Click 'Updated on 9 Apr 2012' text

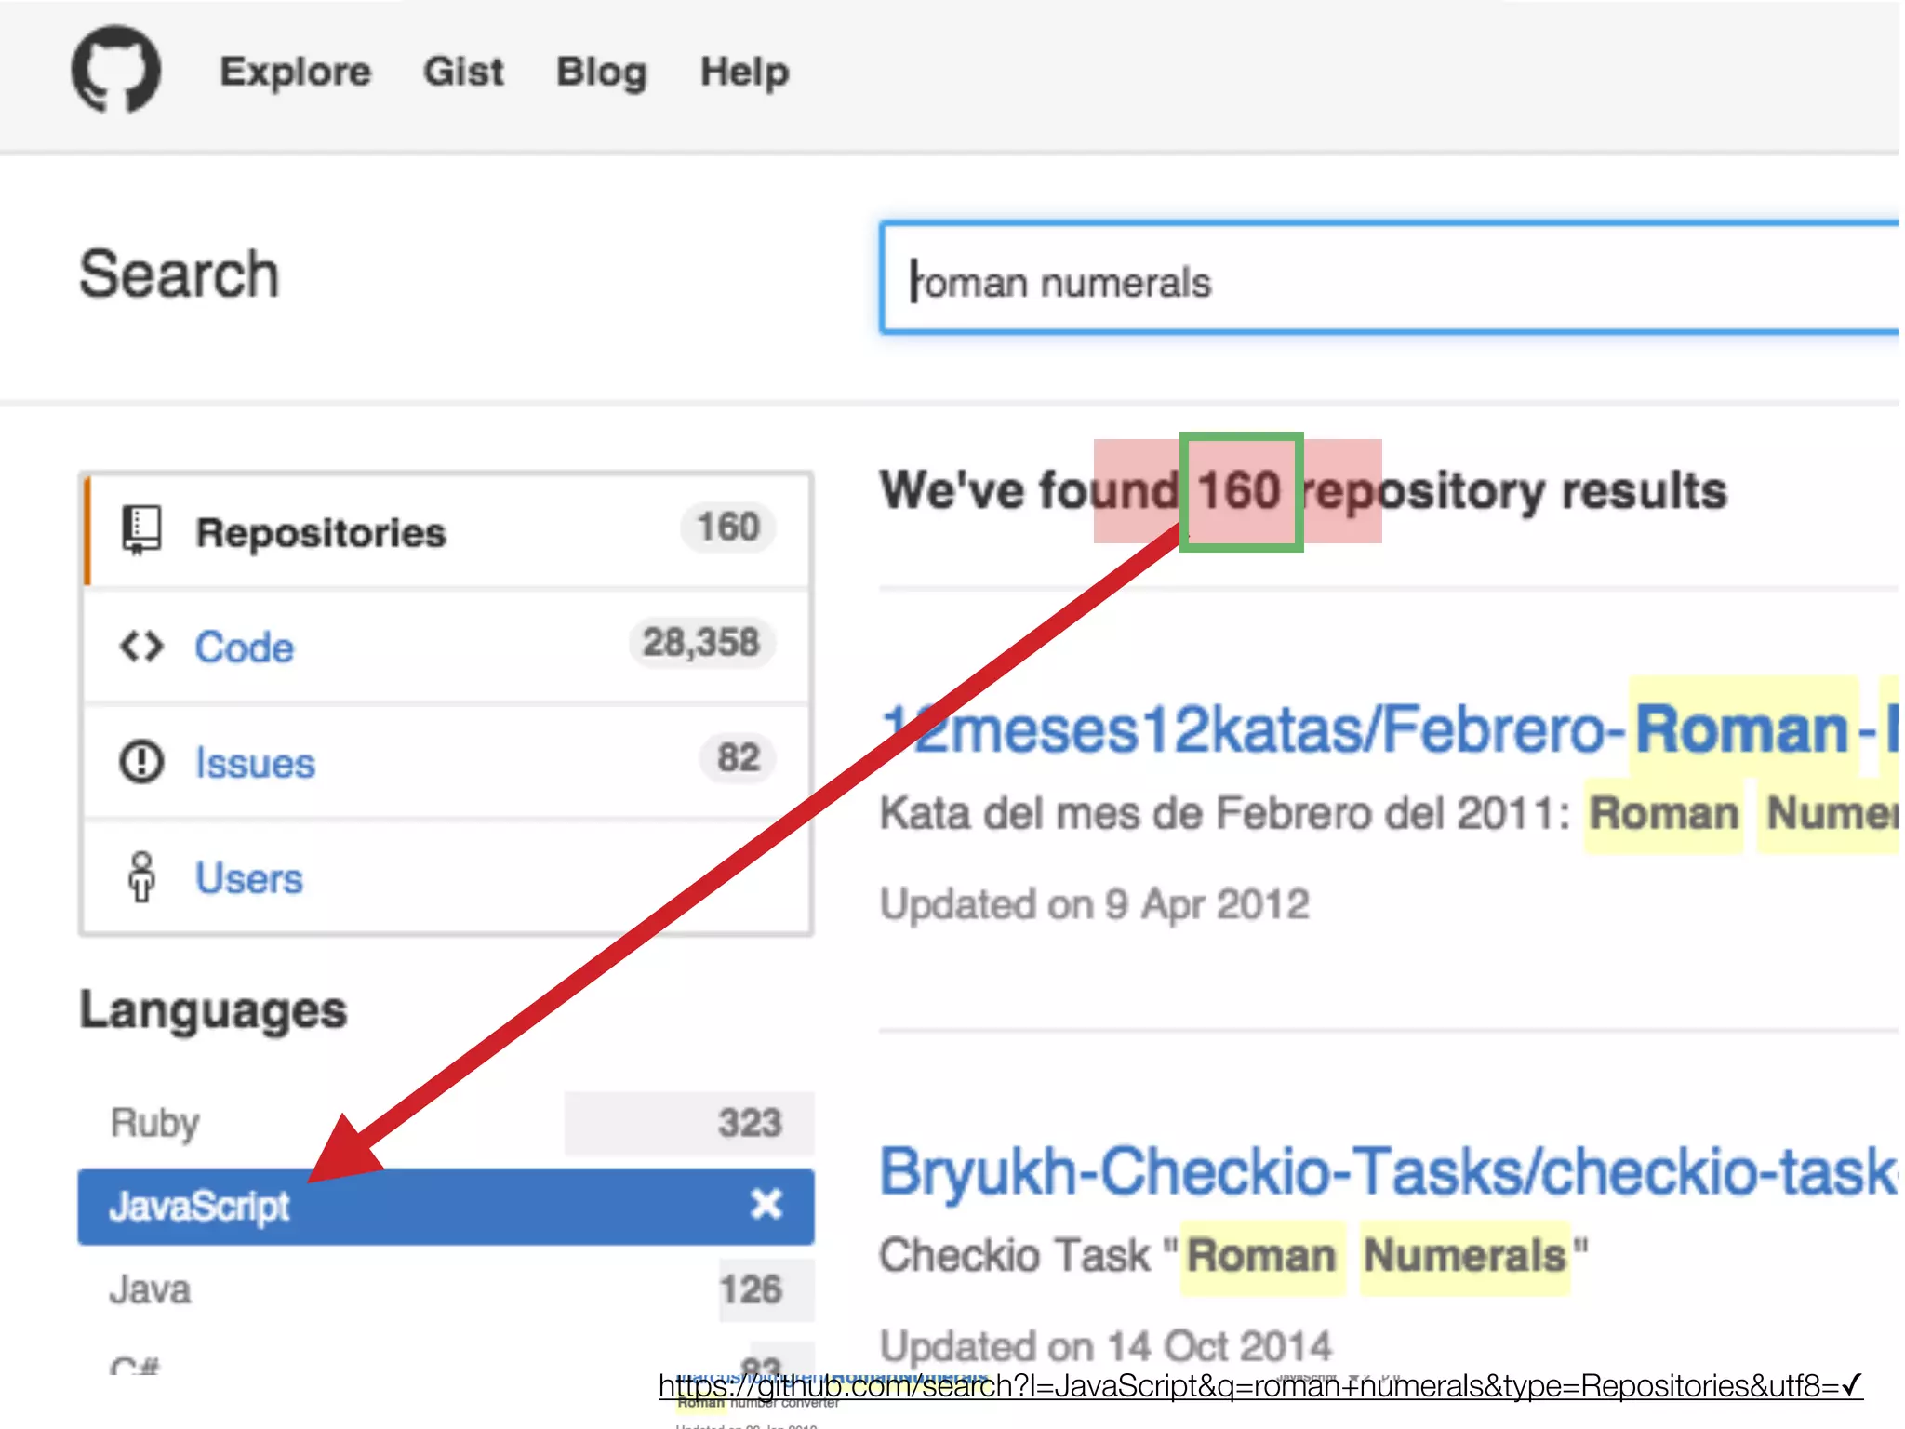[1095, 904]
